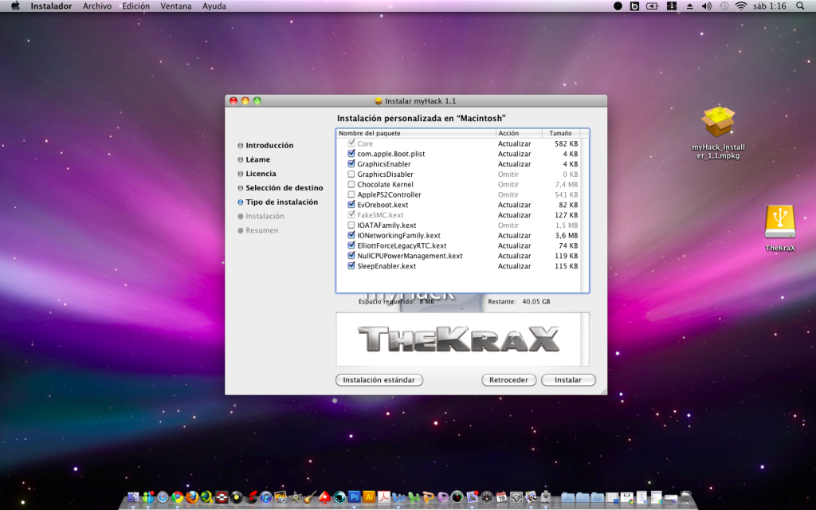Click the menu bar clock sáb 1:16
This screenshot has width=816, height=510.
tap(769, 6)
